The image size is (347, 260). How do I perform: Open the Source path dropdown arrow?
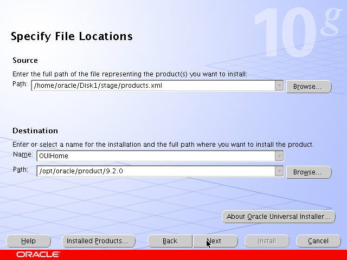(x=279, y=86)
